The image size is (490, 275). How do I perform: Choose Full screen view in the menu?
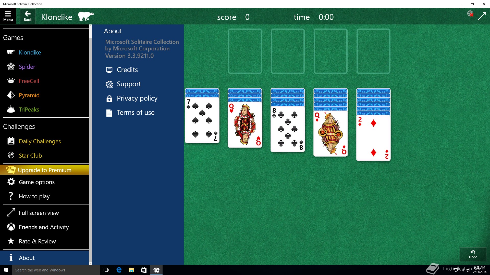[x=39, y=213]
